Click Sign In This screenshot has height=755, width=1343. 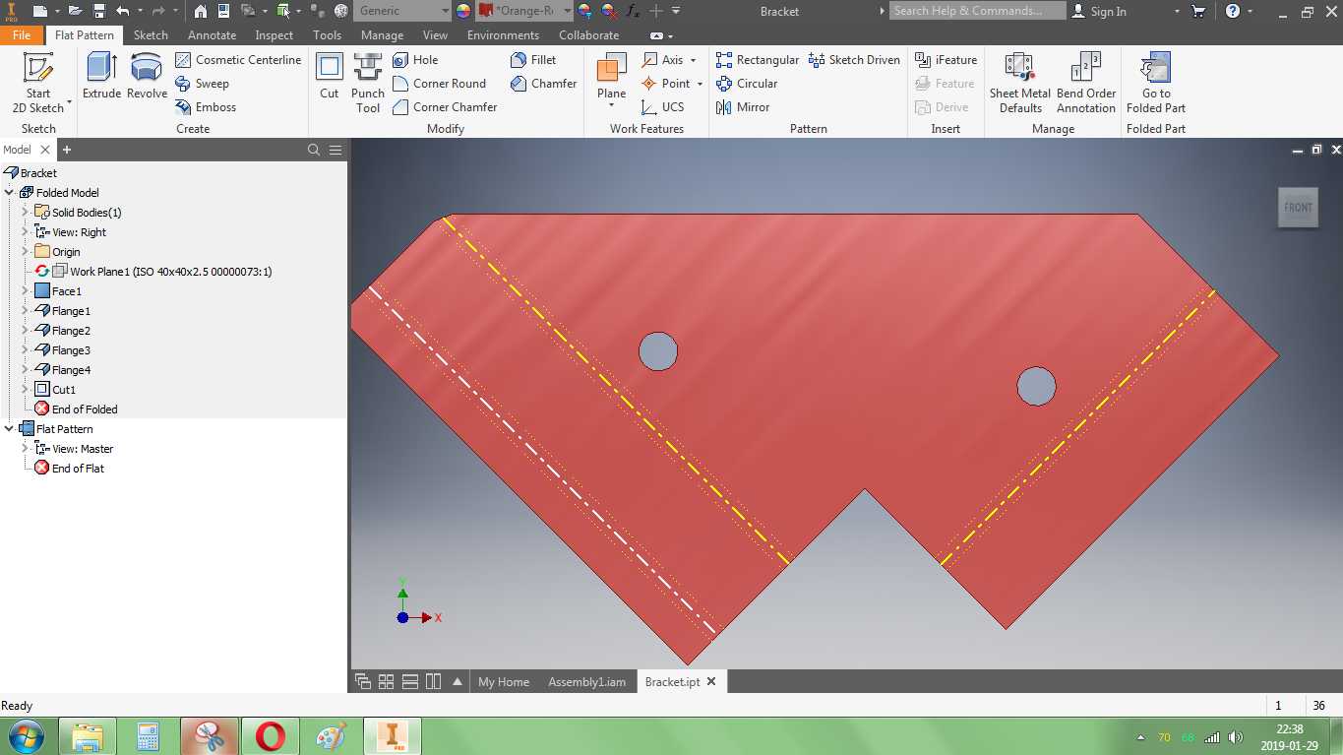point(1099,11)
